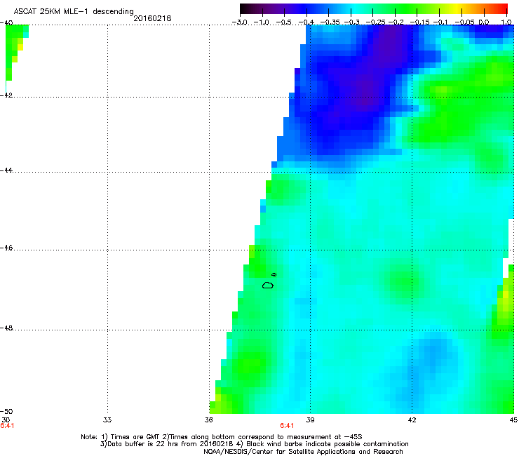Select the "-46" latitude label

[6, 248]
